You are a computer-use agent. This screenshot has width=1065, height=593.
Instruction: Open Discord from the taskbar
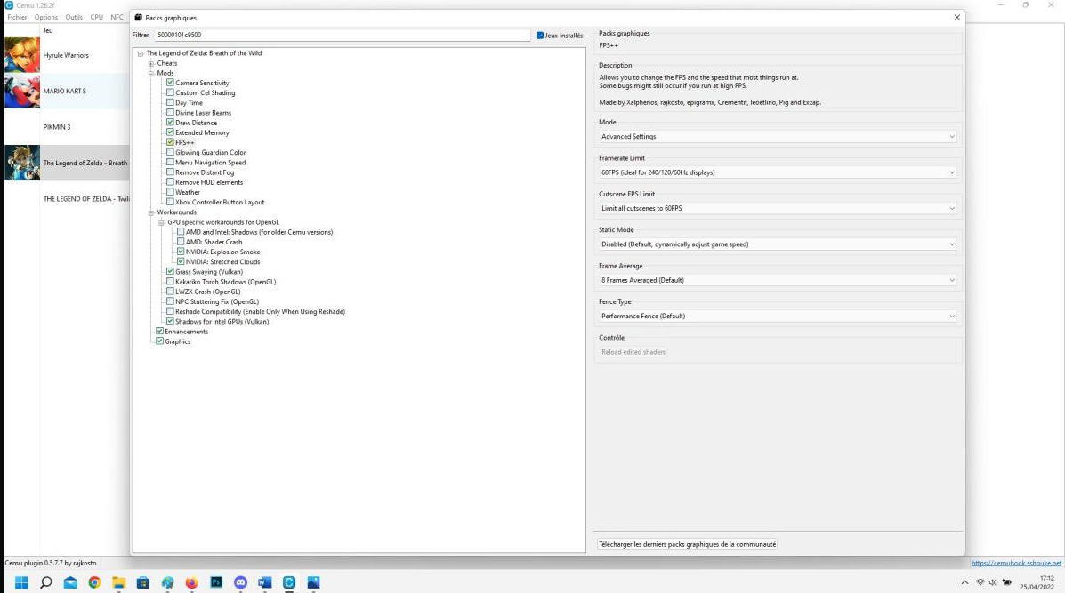pyautogui.click(x=240, y=582)
